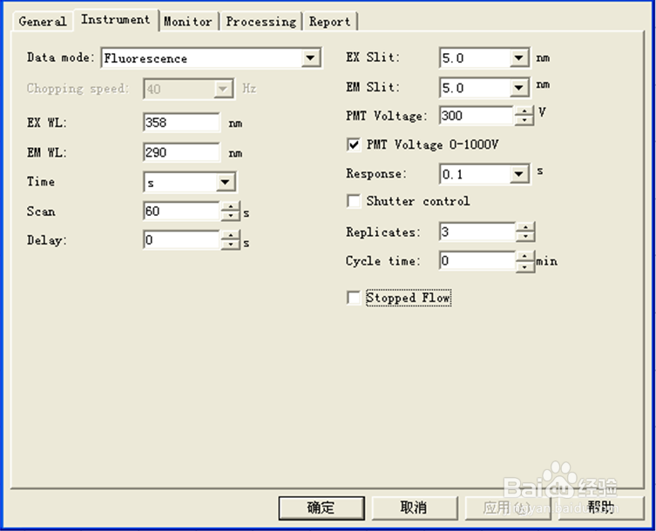Click the 取消 (Cancel) button
This screenshot has height=531, width=656.
tap(414, 507)
